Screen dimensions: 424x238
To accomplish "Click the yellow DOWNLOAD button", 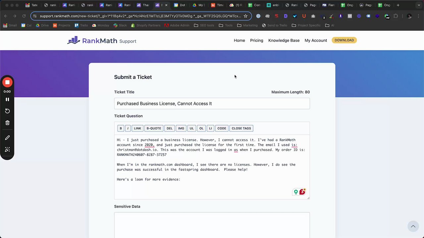I will tap(344, 40).
